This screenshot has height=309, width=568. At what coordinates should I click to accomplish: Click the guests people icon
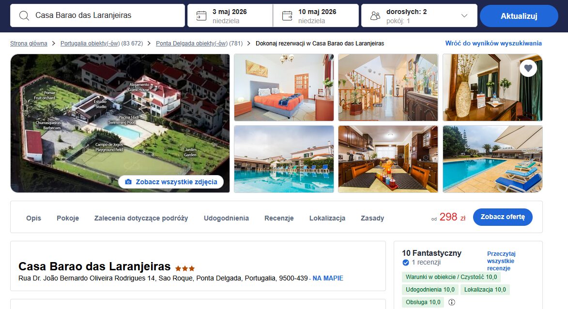pos(375,15)
